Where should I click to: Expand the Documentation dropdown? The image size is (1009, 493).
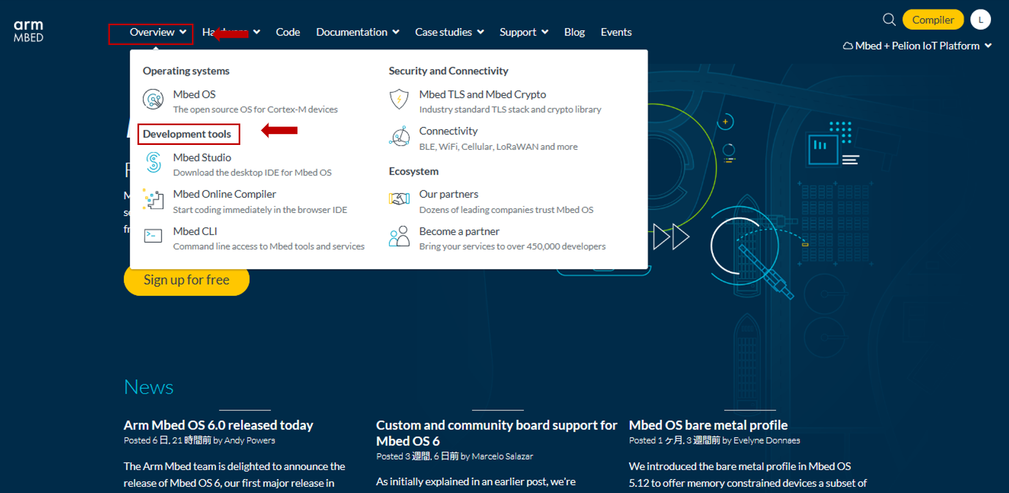tap(357, 32)
